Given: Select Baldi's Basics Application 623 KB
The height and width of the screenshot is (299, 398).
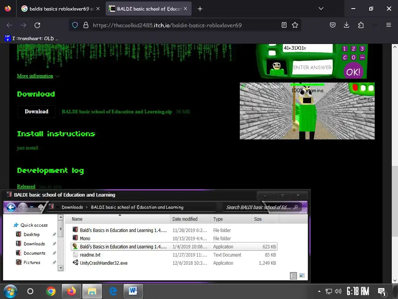Looking at the screenshot, I should pyautogui.click(x=174, y=246).
